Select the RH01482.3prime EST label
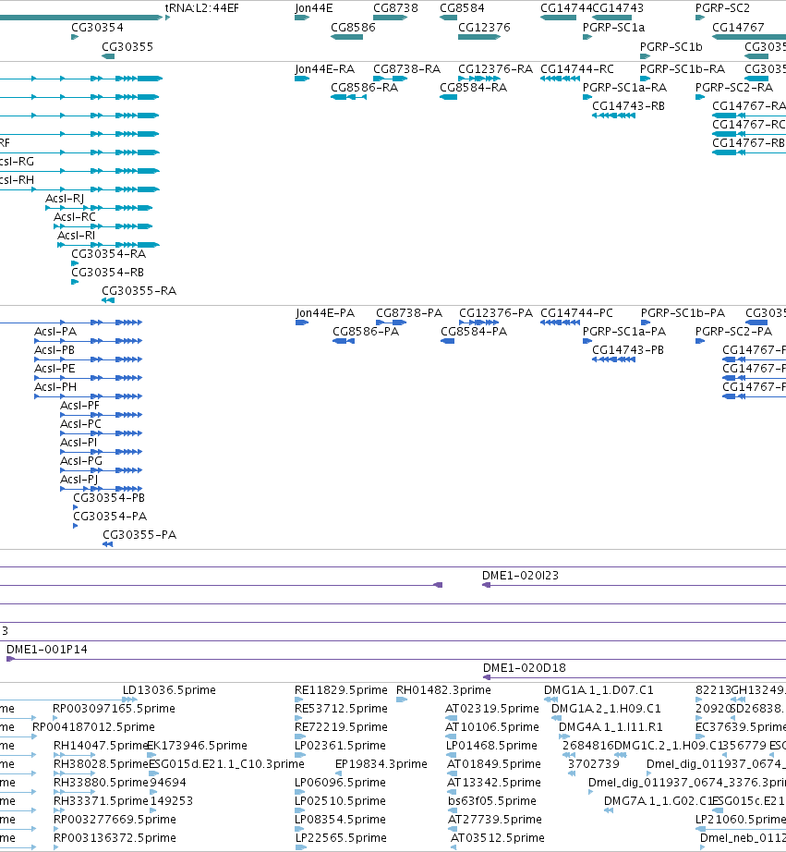 (443, 690)
